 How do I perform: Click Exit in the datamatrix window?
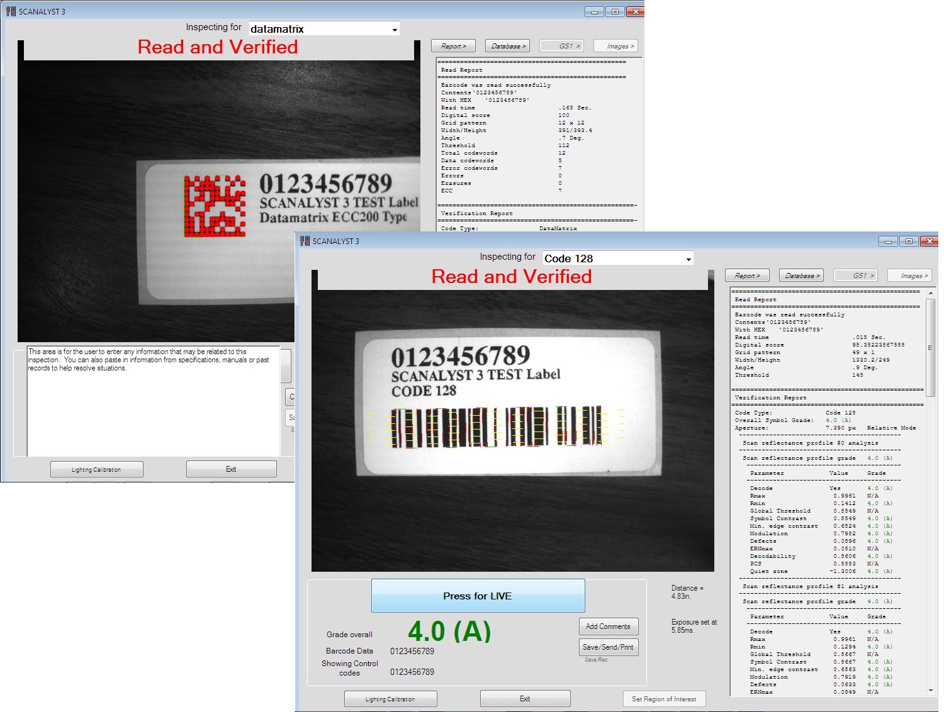[x=231, y=469]
